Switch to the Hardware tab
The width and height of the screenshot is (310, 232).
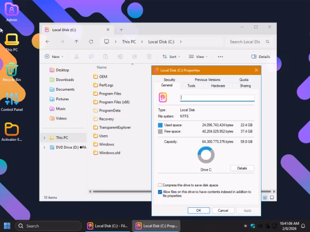point(218,86)
